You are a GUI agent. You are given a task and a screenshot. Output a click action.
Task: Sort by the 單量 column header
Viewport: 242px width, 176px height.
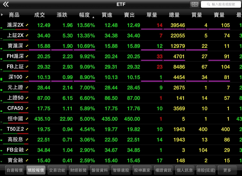click(152, 15)
